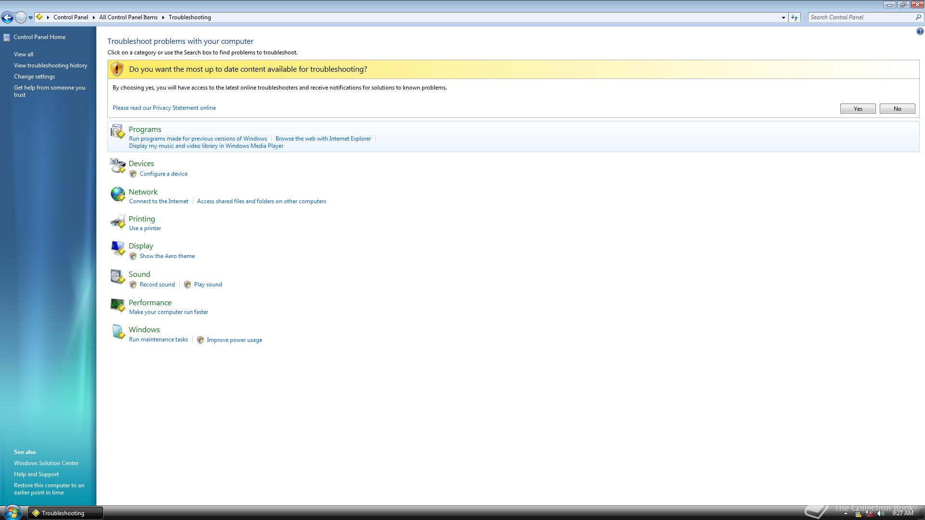Click the Refresh button in address bar
The width and height of the screenshot is (925, 520).
[x=794, y=17]
